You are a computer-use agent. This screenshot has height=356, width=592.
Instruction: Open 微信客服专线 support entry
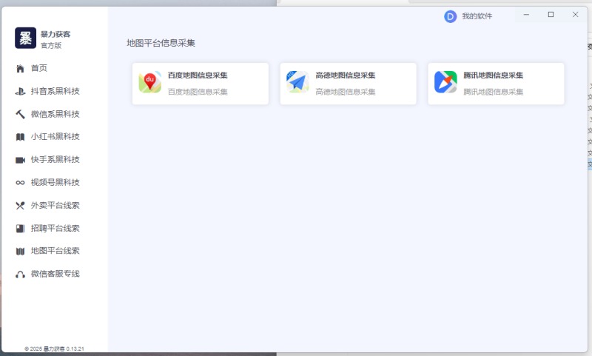click(x=55, y=274)
